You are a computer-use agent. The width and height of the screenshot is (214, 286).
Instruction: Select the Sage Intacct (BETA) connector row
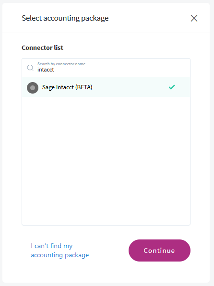pyautogui.click(x=106, y=87)
